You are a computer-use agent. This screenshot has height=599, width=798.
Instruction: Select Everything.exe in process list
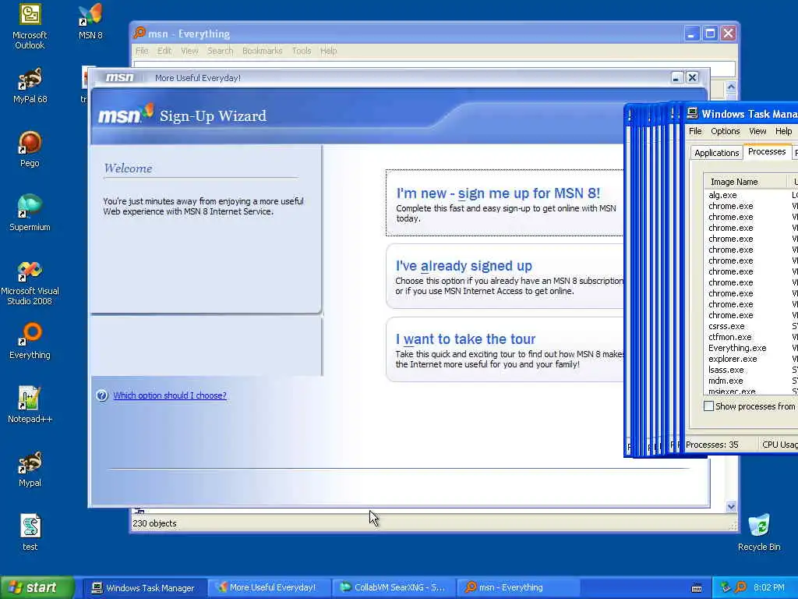(x=737, y=348)
